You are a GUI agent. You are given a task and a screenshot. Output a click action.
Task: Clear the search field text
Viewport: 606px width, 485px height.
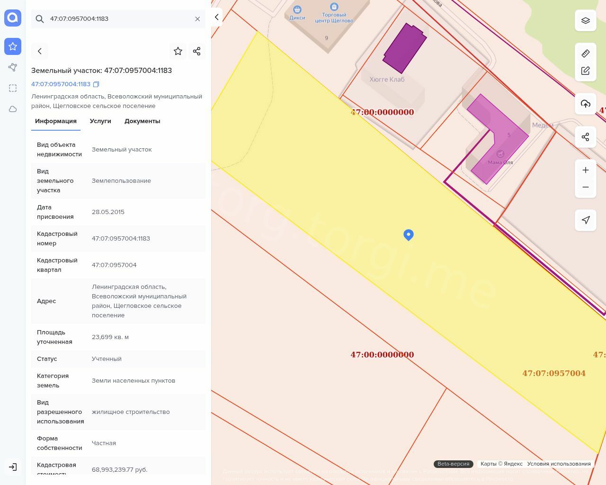(197, 19)
